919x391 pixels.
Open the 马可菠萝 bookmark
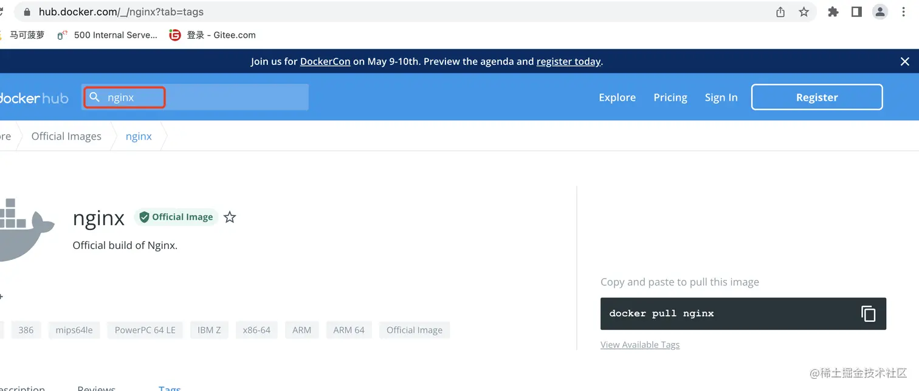click(22, 35)
